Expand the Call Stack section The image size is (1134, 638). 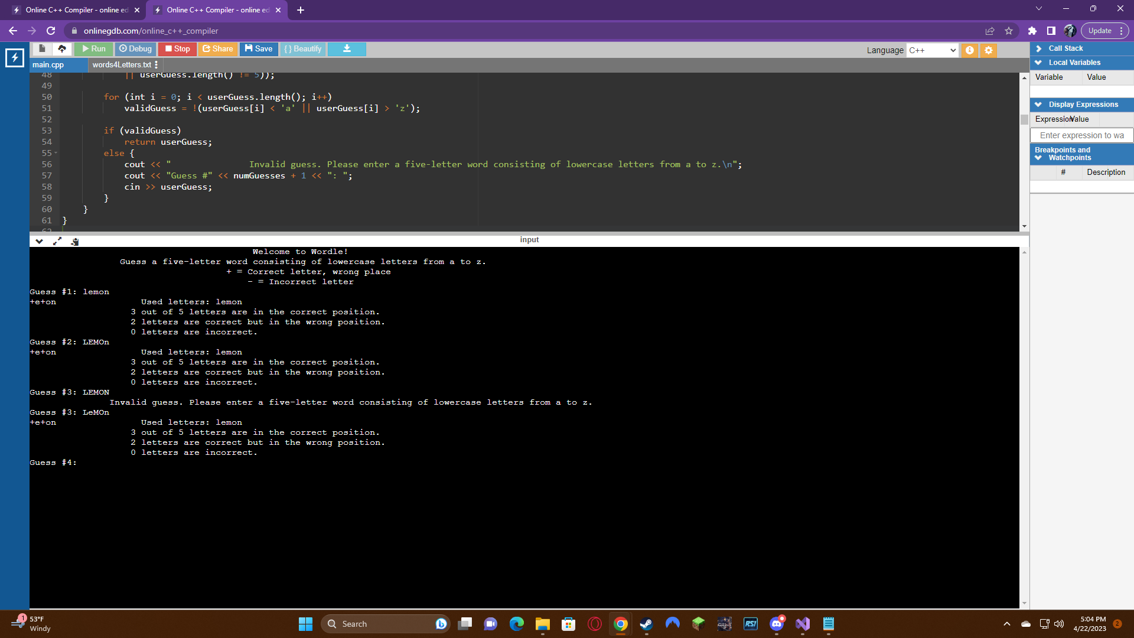[1039, 48]
